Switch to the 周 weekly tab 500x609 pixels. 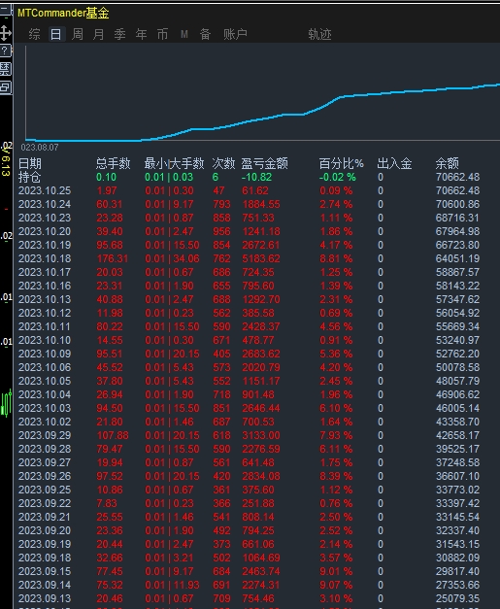coord(78,34)
